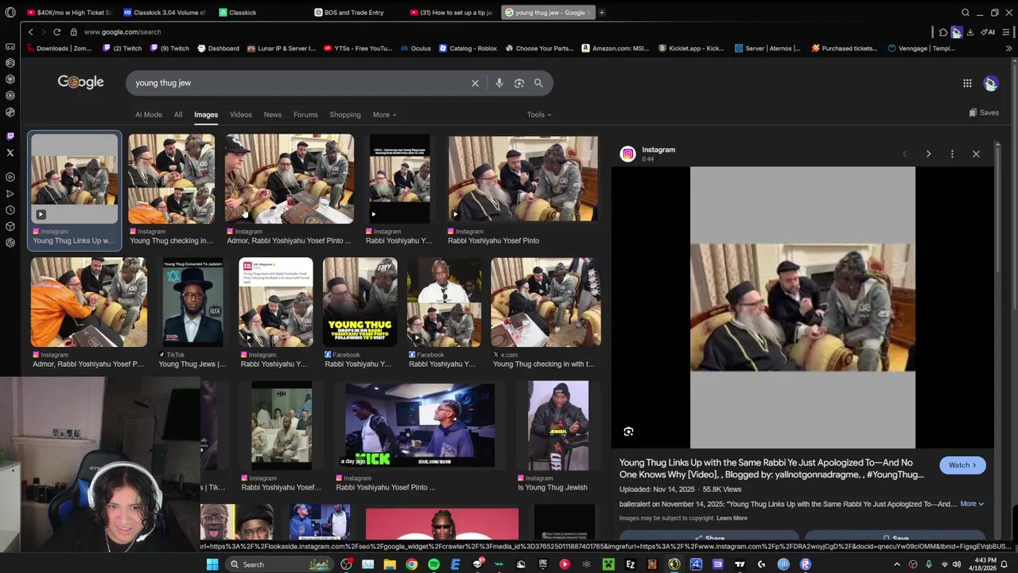Clear the Google search query
This screenshot has height=573, width=1018.
[475, 83]
